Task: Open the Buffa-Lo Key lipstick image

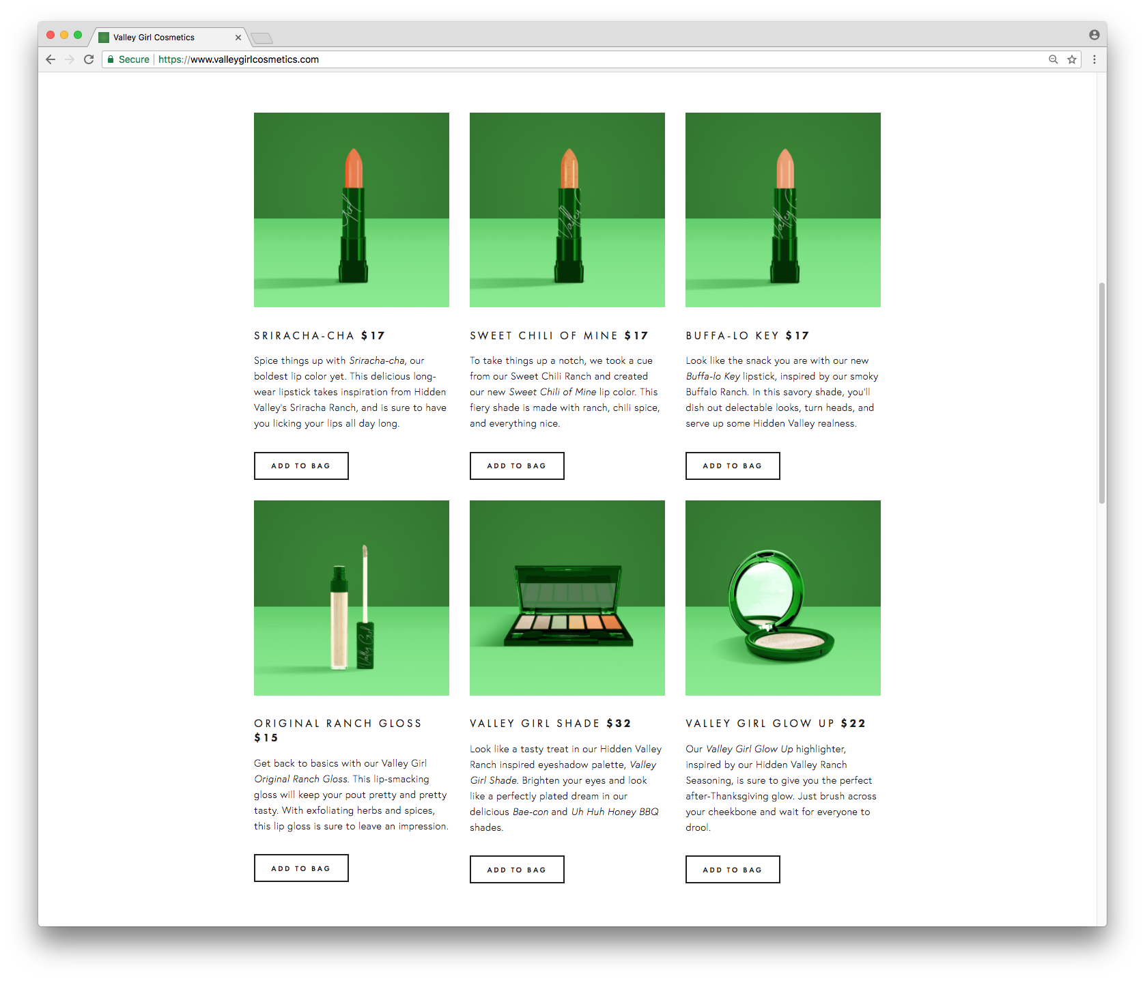Action: pos(783,210)
